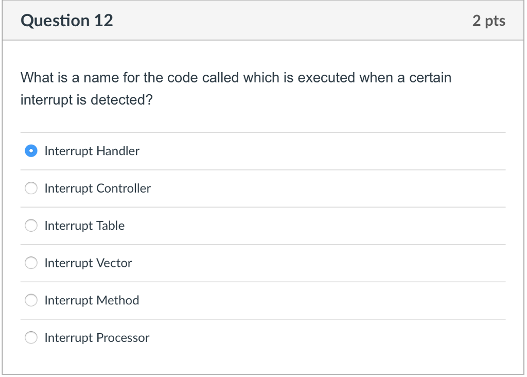The image size is (527, 377).
Task: Click the Interrupt Processor option text
Action: click(97, 337)
